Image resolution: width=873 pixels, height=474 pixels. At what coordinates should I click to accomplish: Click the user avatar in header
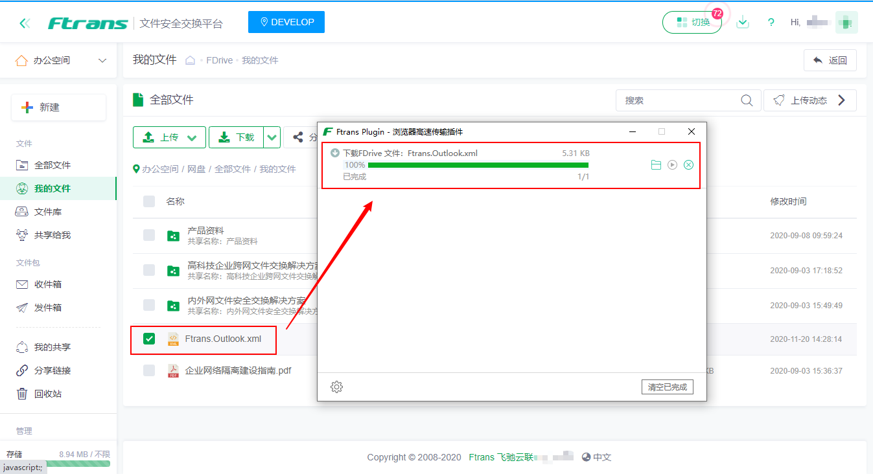(x=846, y=22)
